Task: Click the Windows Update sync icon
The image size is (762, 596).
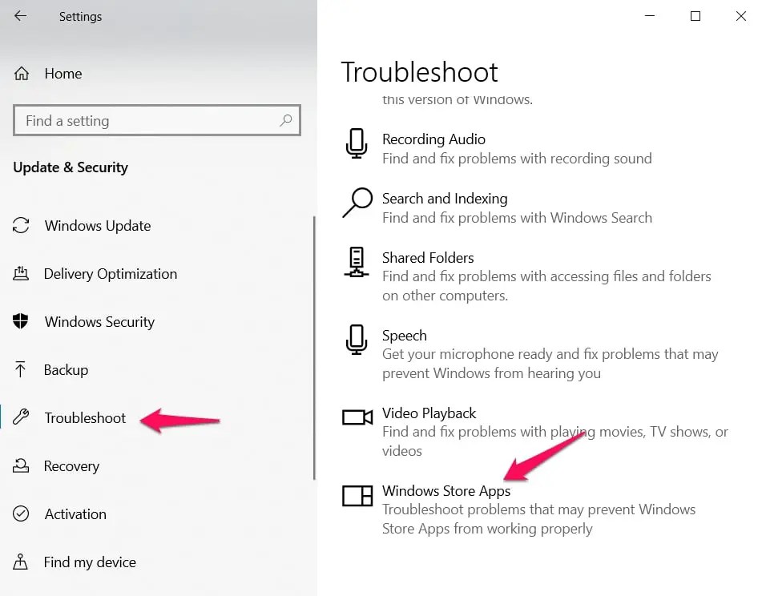Action: 21,225
